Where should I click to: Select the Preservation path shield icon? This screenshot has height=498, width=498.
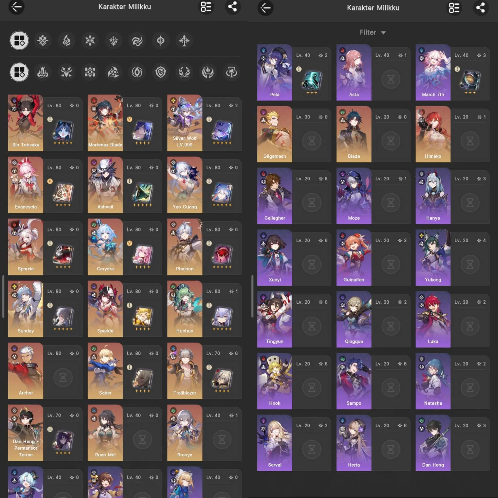pyautogui.click(x=161, y=72)
